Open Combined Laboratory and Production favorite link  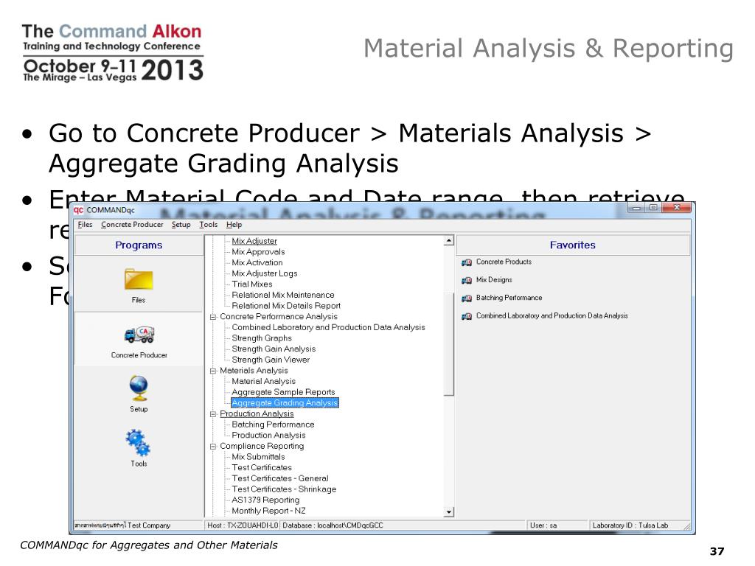coord(552,315)
